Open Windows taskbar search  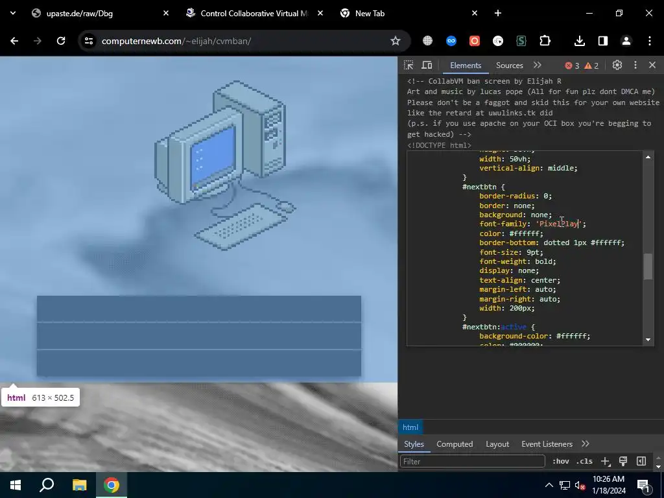click(x=47, y=485)
